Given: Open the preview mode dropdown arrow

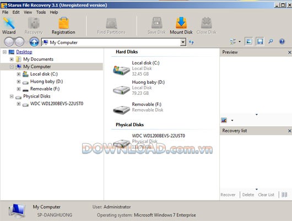Looking at the screenshot, I should point(232,120).
